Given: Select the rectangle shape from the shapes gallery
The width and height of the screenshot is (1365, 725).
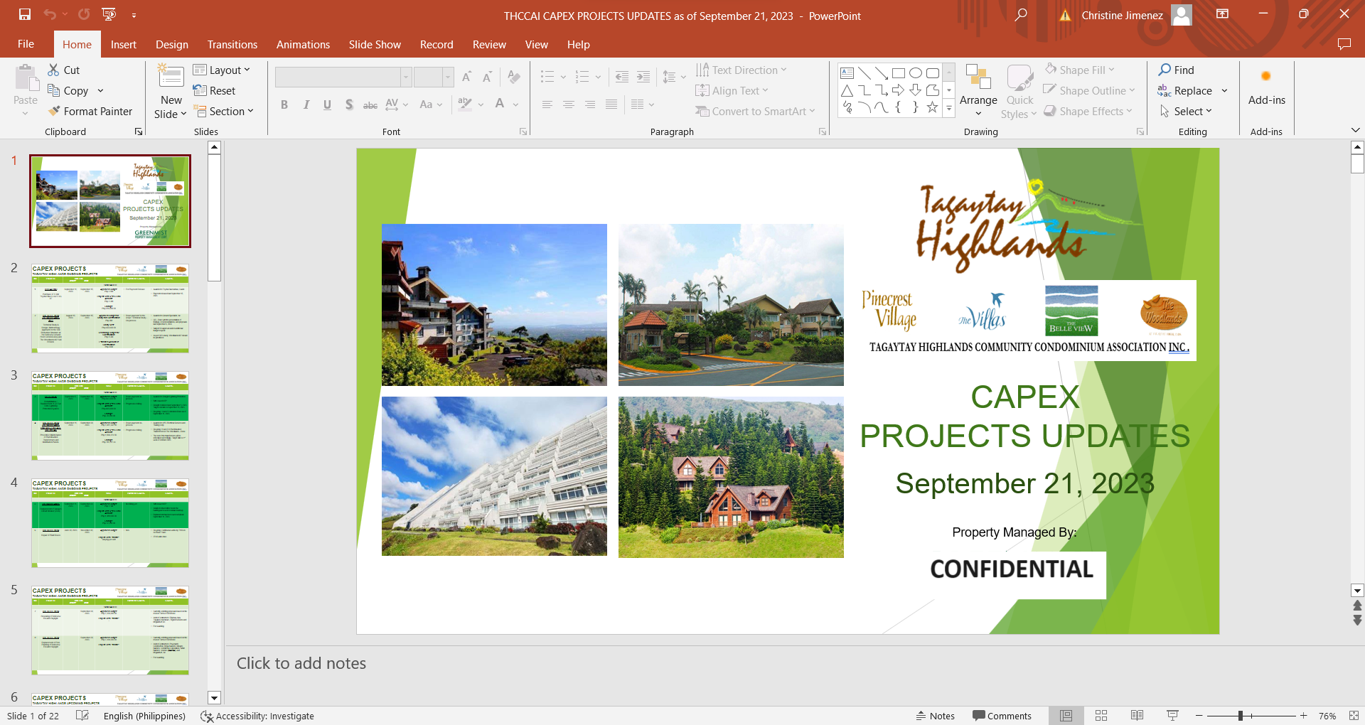Looking at the screenshot, I should point(899,72).
